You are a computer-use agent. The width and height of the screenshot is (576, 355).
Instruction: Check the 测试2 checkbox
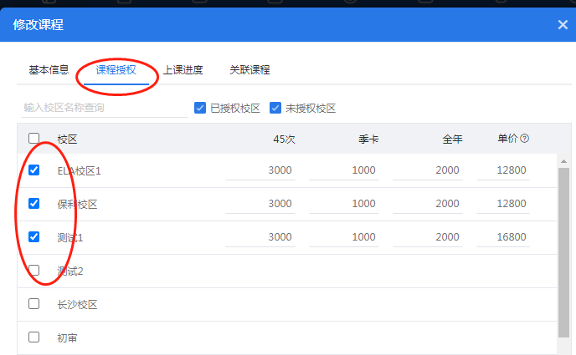point(33,271)
